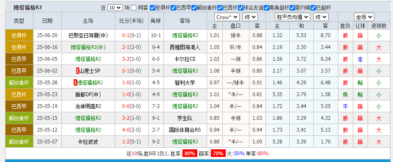
Task: Click the 1-2(0-1) score on 25-05-07
Action: [131, 142]
